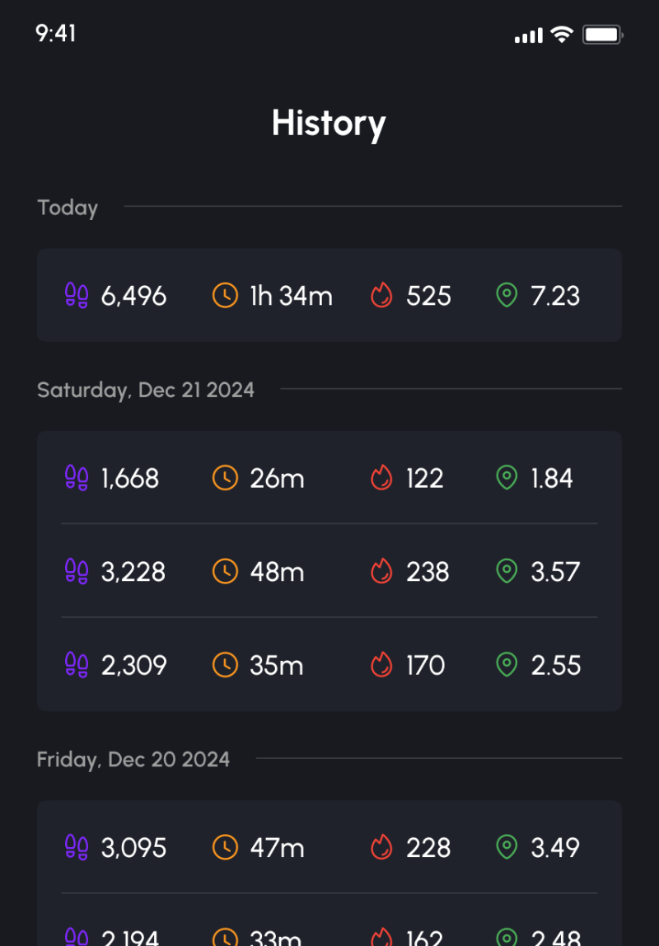
Task: Tap the clock icon next to 1h 34m
Action: pos(225,295)
